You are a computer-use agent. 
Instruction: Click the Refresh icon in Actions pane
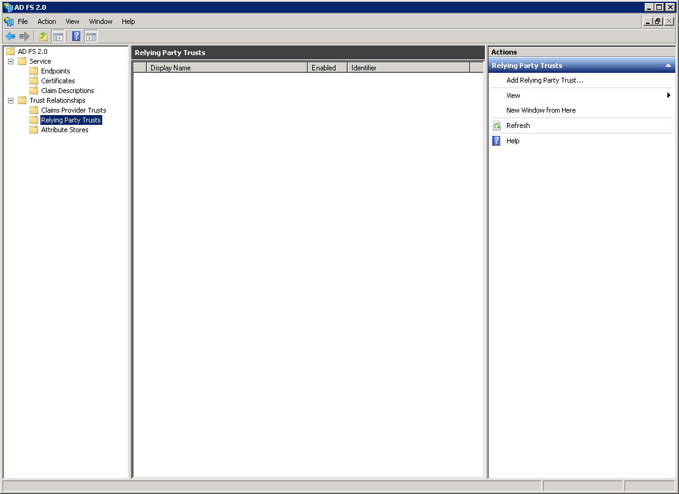pyautogui.click(x=497, y=125)
